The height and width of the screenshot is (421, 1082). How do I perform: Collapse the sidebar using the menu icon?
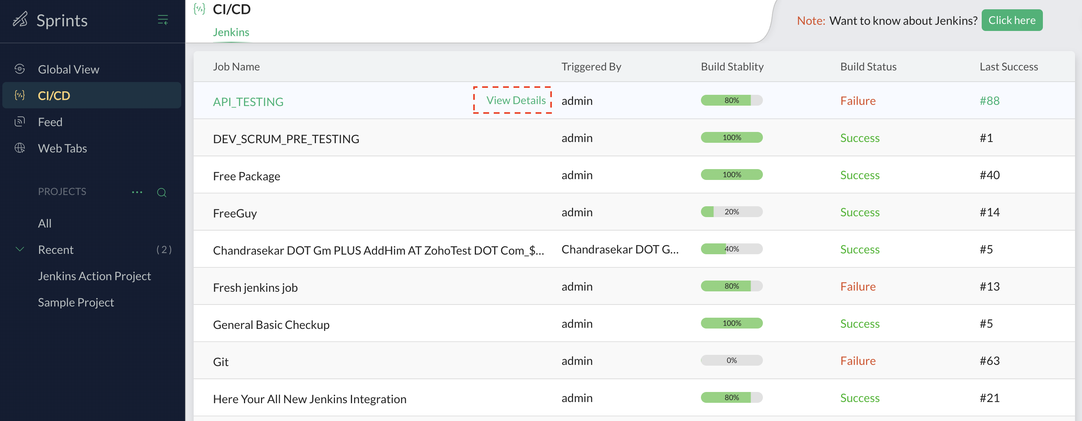click(x=163, y=20)
